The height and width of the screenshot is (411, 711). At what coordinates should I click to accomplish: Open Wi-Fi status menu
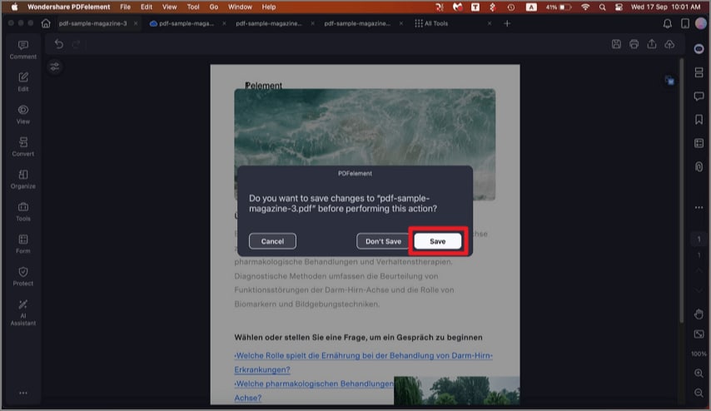(585, 7)
